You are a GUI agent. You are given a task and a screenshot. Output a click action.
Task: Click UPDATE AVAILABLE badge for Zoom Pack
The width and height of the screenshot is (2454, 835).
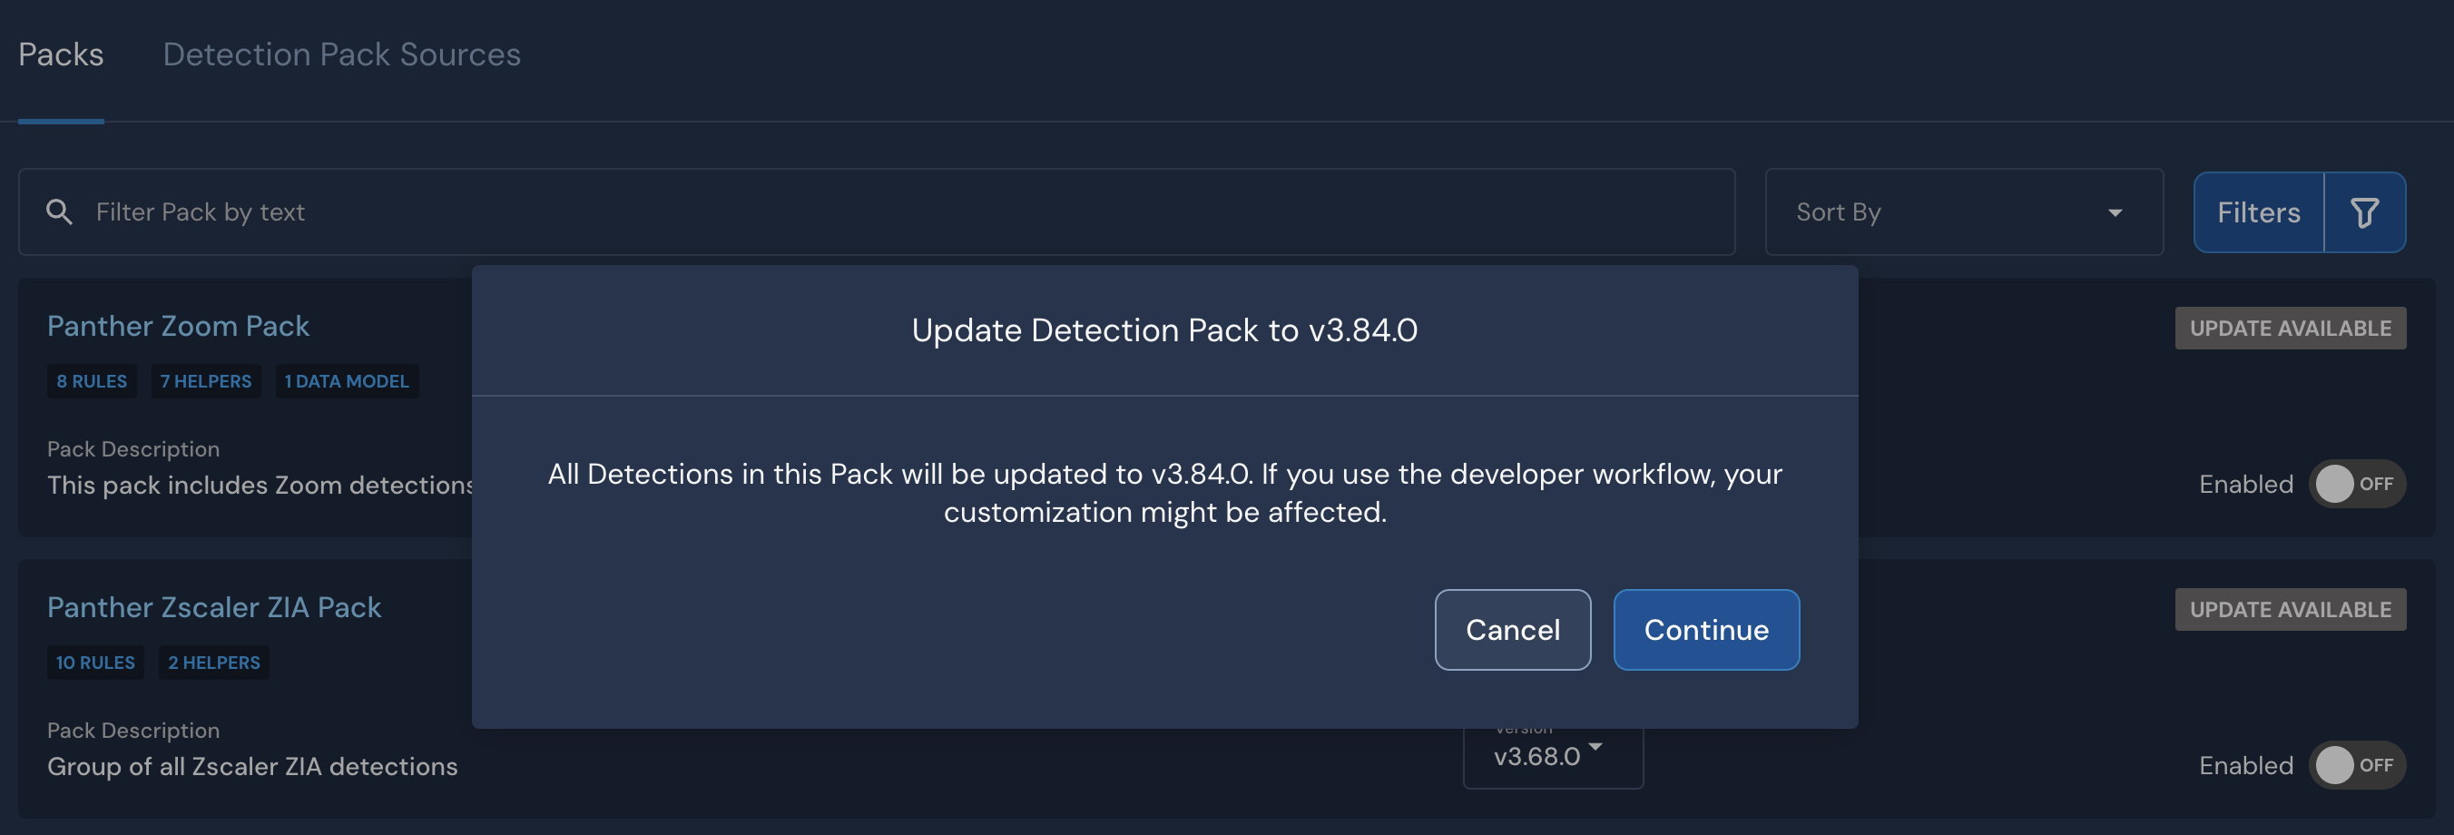pos(2292,327)
